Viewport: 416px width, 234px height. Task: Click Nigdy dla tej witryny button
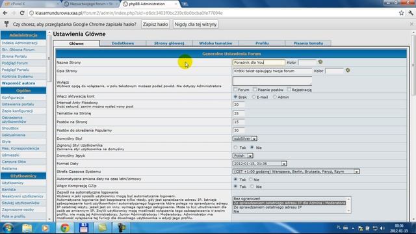(196, 25)
